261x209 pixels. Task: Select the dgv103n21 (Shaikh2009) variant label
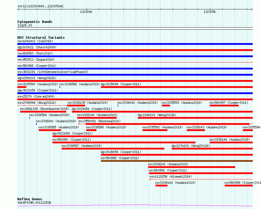(37, 47)
